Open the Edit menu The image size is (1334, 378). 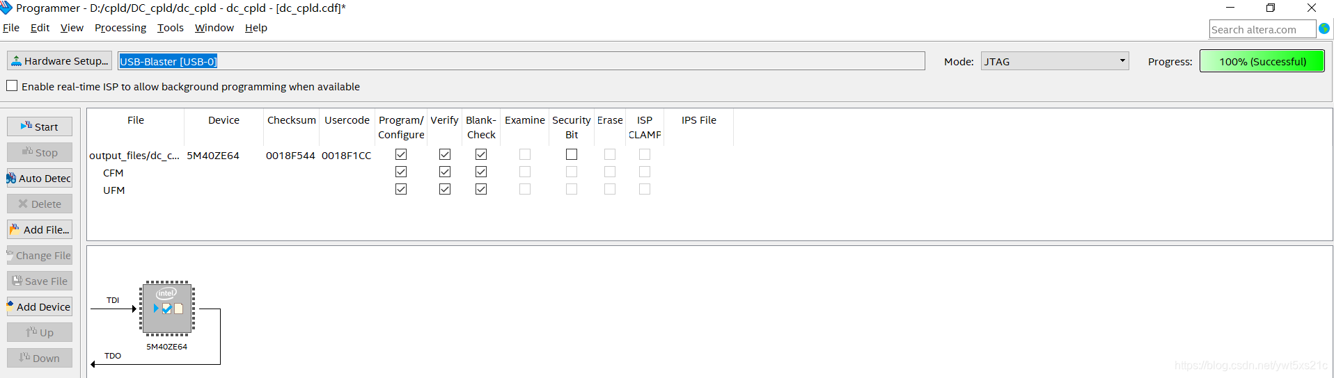point(40,28)
